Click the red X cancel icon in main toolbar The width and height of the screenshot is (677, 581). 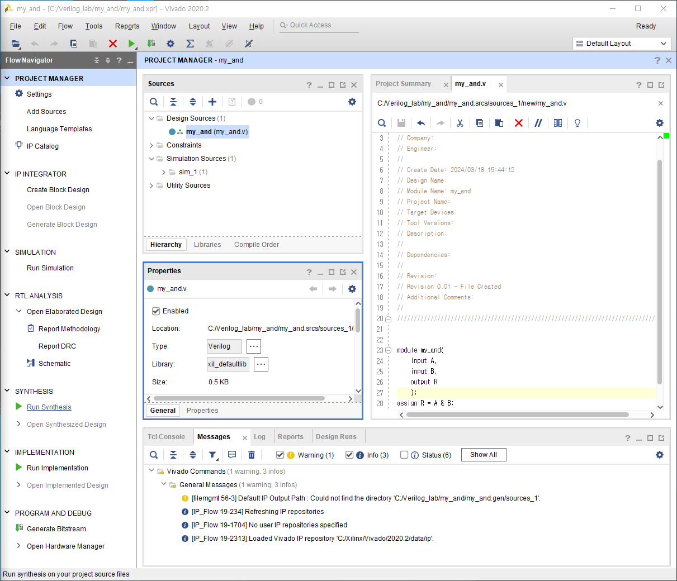pos(113,44)
